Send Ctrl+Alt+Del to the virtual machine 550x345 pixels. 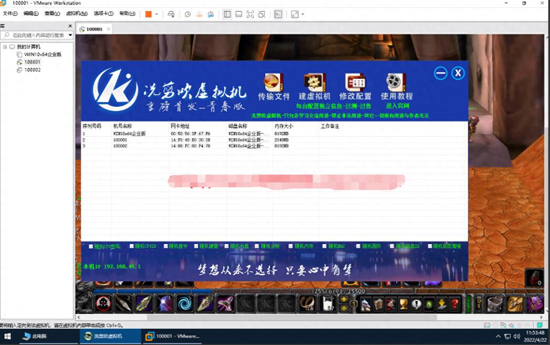point(171,14)
